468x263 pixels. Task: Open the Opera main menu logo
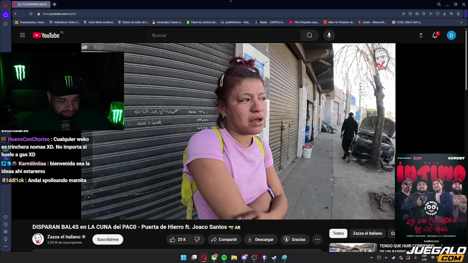click(x=5, y=5)
